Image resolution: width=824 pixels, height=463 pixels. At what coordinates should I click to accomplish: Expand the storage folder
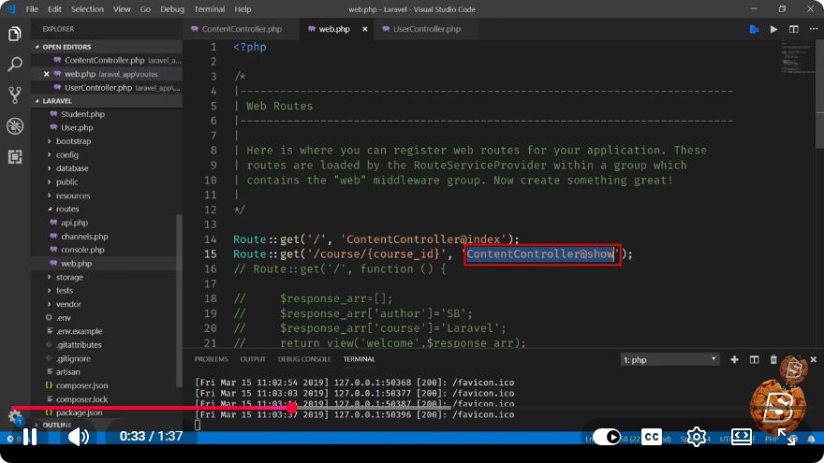point(69,277)
